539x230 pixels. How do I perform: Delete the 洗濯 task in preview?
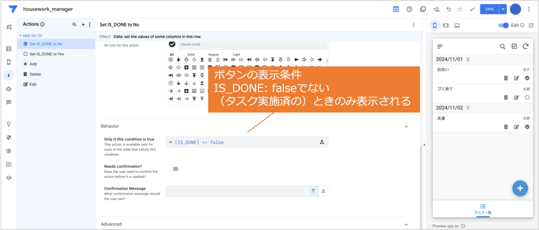click(x=506, y=127)
